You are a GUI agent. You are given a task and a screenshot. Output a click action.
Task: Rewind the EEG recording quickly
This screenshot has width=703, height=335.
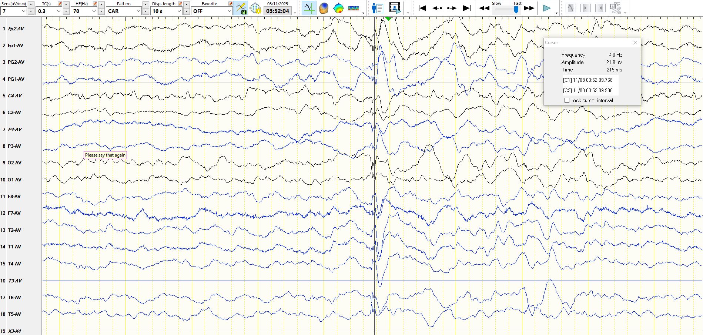[x=484, y=8]
